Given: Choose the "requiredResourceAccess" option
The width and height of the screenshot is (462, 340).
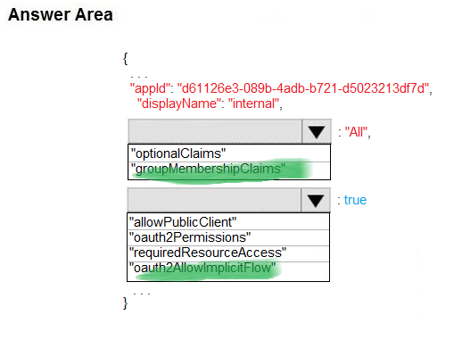Looking at the screenshot, I should [x=228, y=253].
